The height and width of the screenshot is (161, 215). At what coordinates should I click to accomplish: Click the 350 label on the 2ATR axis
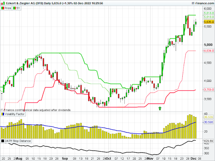tap(206, 148)
